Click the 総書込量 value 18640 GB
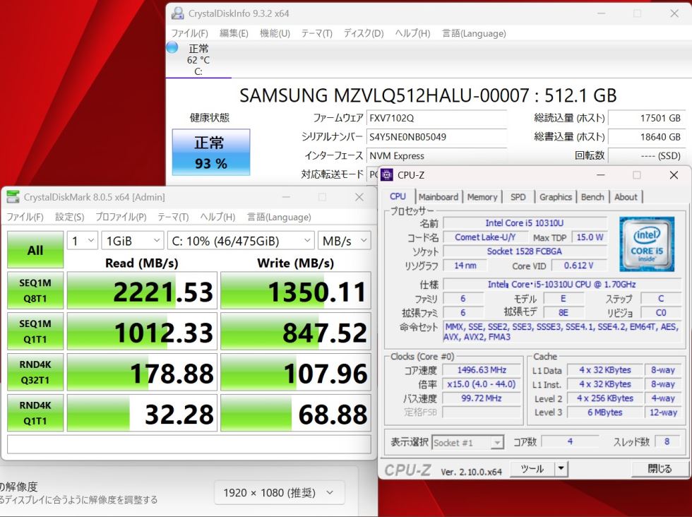 pos(647,137)
